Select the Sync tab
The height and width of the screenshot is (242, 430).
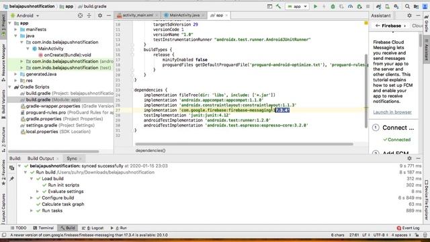(72, 159)
